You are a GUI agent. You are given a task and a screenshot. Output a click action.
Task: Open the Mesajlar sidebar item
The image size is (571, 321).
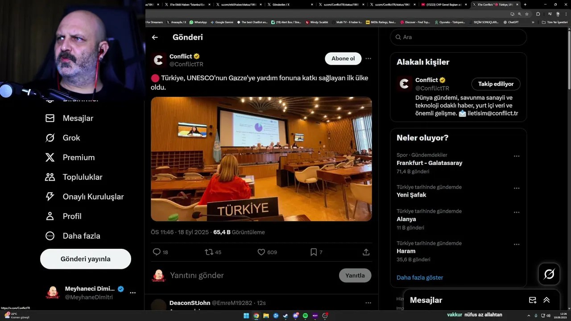point(70,118)
